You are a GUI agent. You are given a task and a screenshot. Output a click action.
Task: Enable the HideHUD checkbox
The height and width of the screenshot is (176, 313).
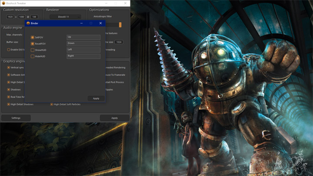[32, 56]
